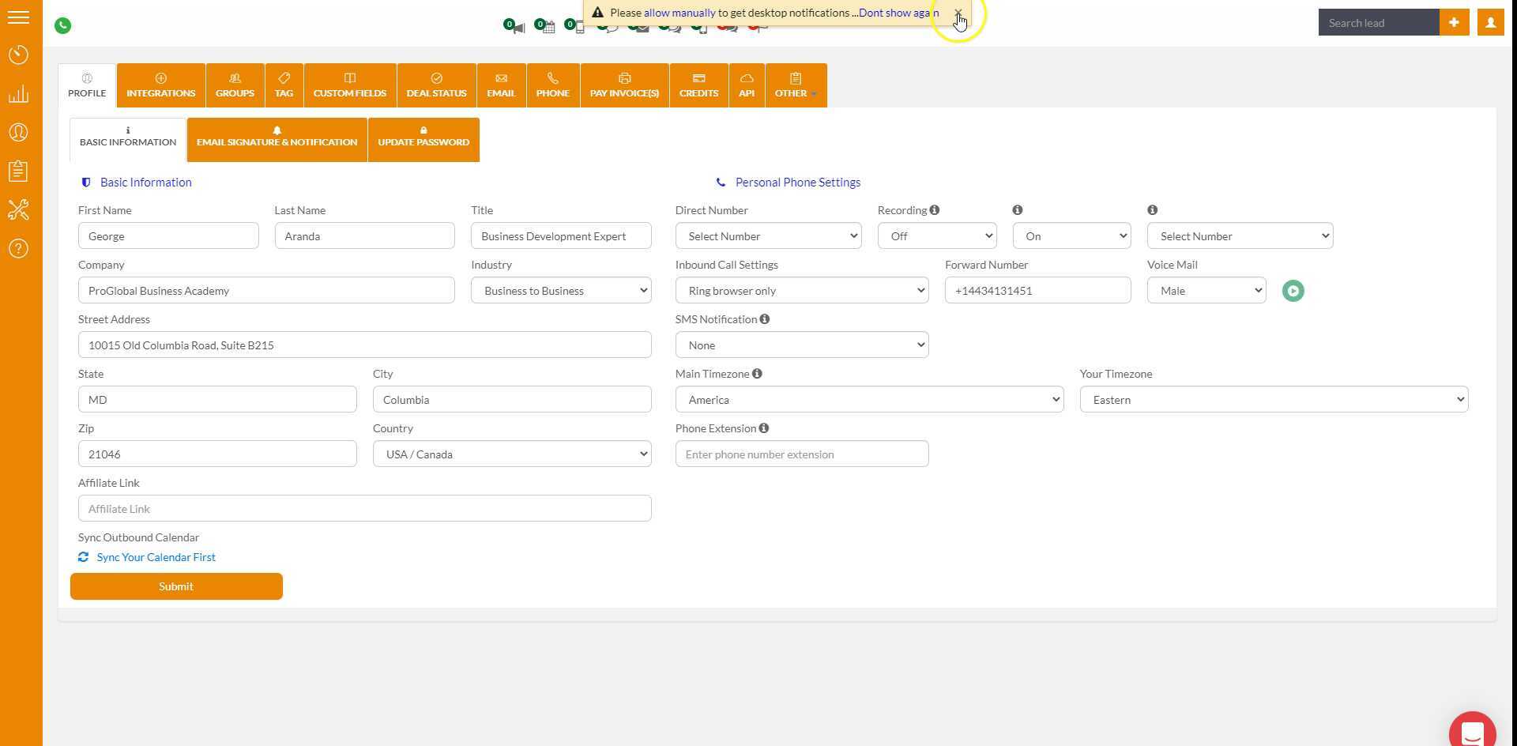Expand the Recording dropdown set to Off
1517x746 pixels.
(x=936, y=236)
